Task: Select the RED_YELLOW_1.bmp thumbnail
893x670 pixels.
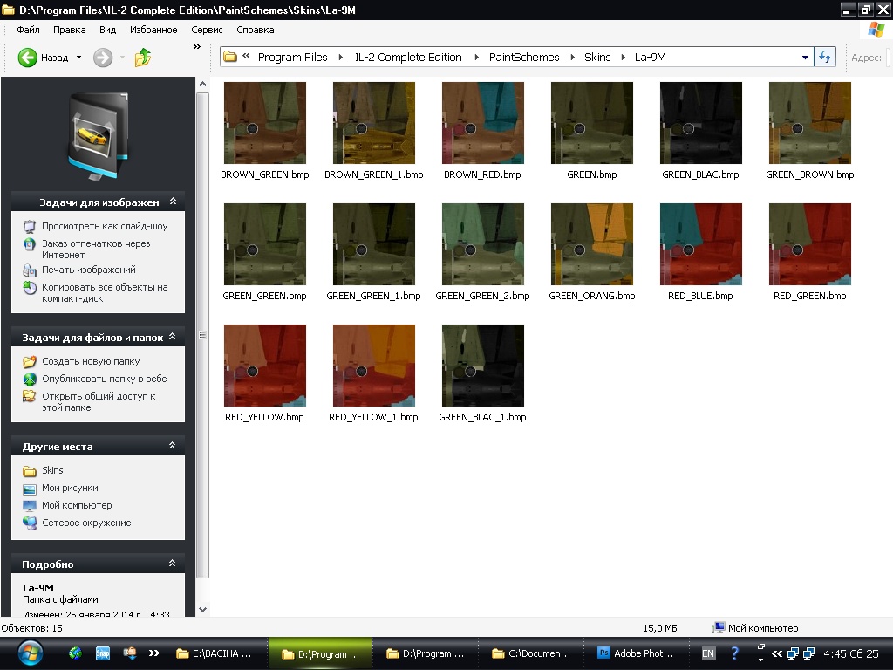Action: [x=373, y=366]
